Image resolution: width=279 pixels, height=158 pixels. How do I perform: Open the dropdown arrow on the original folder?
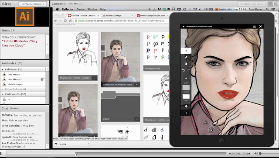(136, 119)
